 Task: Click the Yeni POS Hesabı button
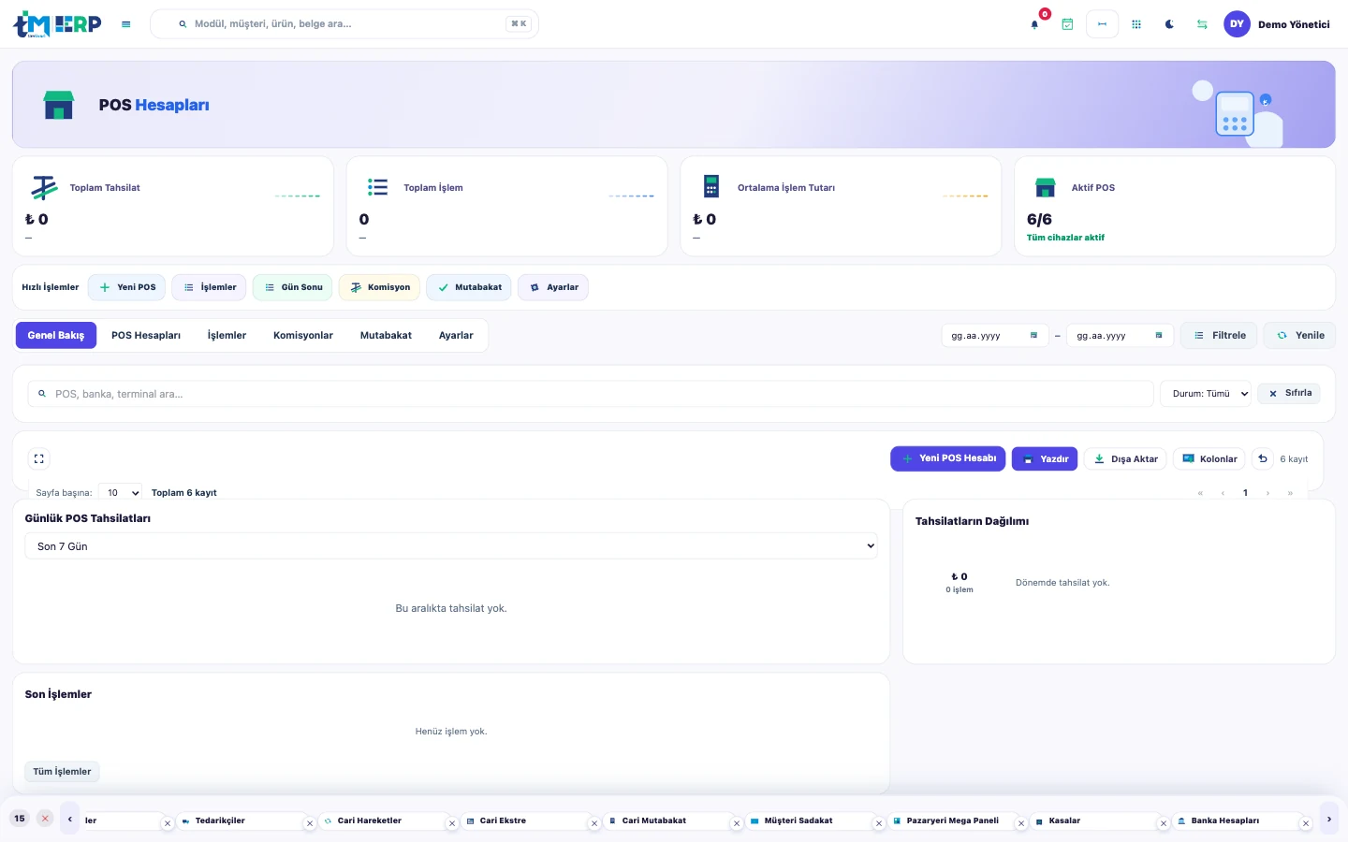tap(948, 458)
